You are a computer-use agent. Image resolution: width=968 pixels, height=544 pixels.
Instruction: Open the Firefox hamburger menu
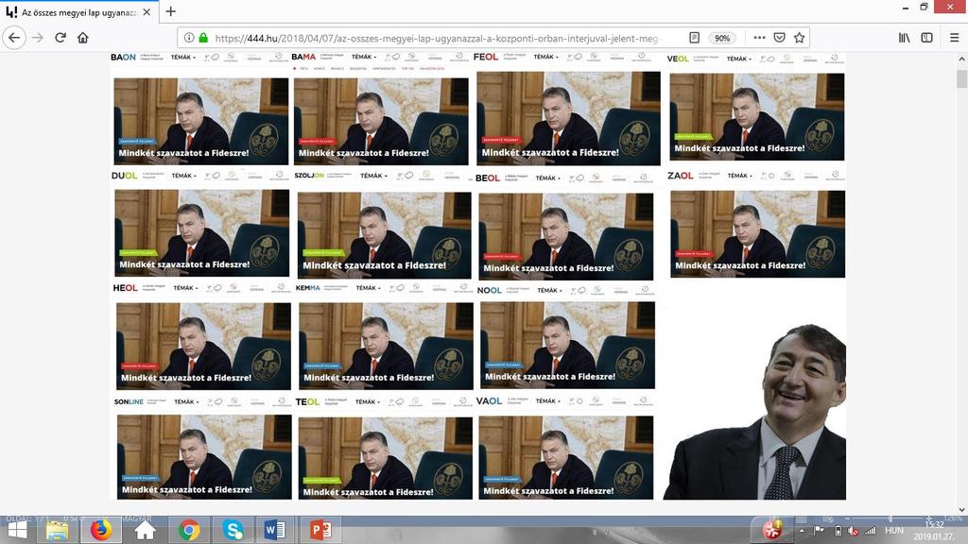point(954,38)
